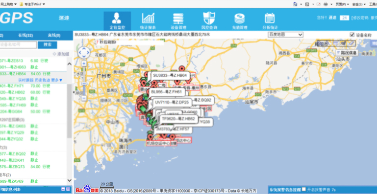Enable the 开启报警声音 alarm sound checkbox
This screenshot has height=194, width=377.
(x=304, y=189)
